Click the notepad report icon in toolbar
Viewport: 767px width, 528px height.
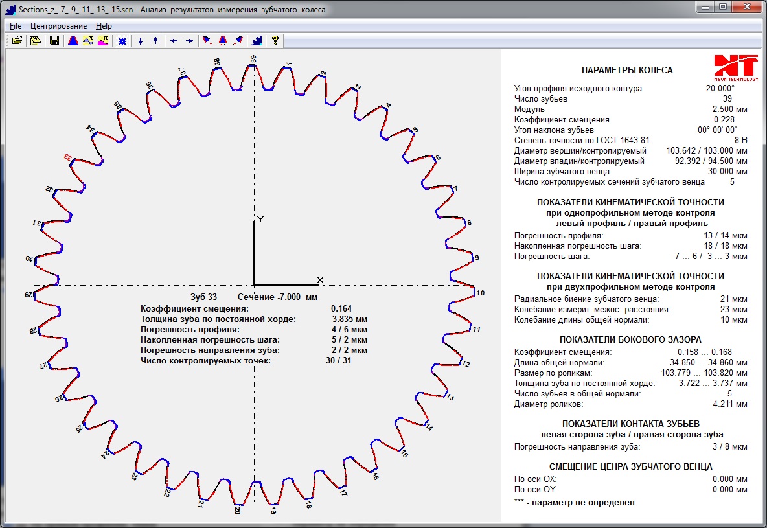click(35, 41)
